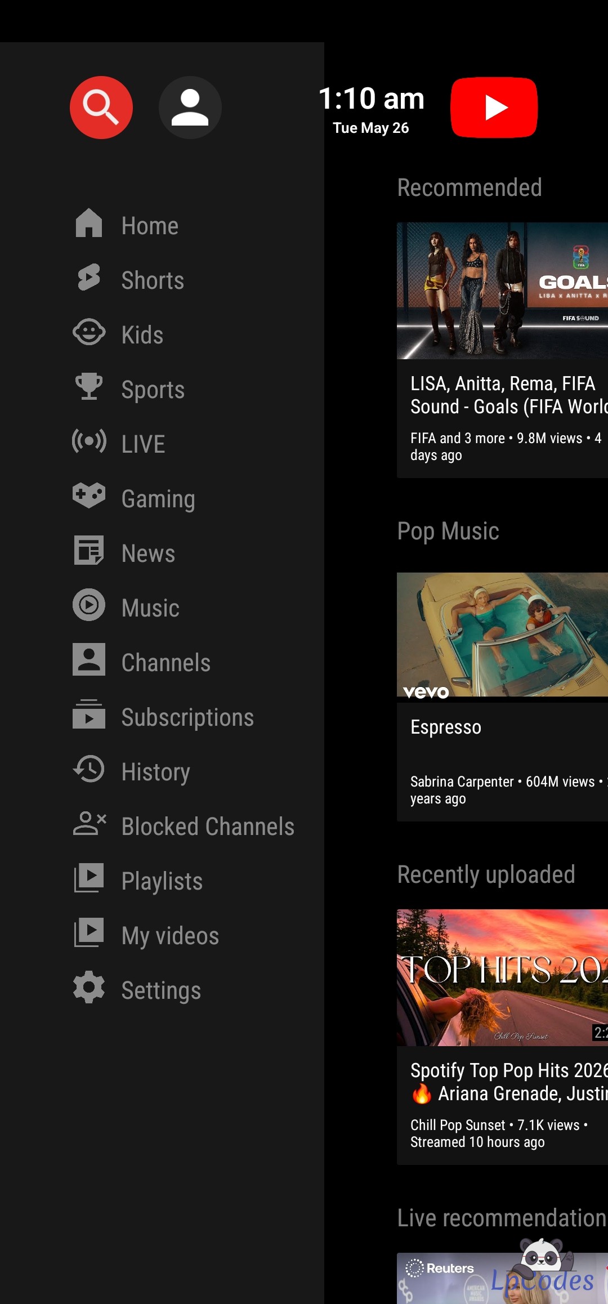
Task: Open the account profile icon
Action: click(x=190, y=108)
